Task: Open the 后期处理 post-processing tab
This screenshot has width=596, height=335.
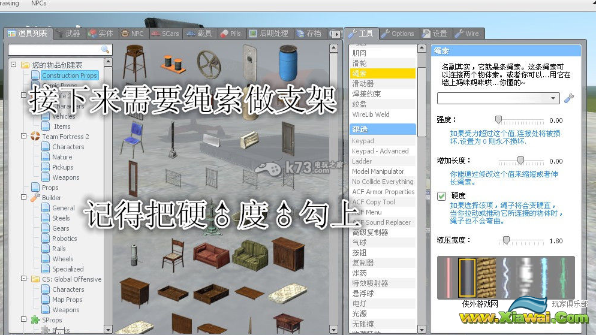Action: [x=269, y=34]
